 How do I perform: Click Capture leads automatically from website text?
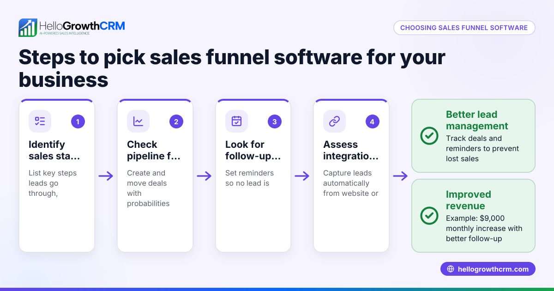pos(351,183)
